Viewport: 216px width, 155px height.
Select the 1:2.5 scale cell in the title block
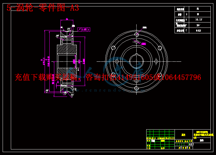[191, 144]
